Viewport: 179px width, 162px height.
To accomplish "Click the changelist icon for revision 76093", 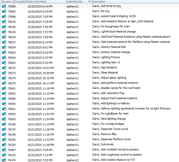I will click(4, 114).
